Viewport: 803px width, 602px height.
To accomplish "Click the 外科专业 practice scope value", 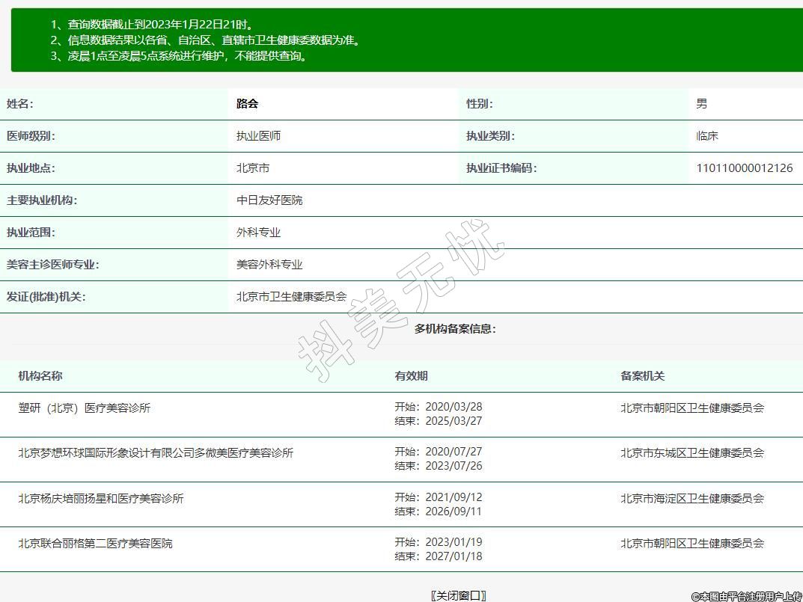I will pos(258,233).
